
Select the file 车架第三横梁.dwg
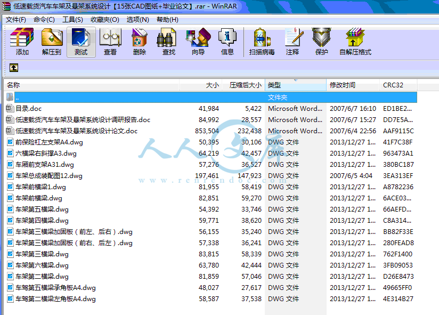coord(42,254)
